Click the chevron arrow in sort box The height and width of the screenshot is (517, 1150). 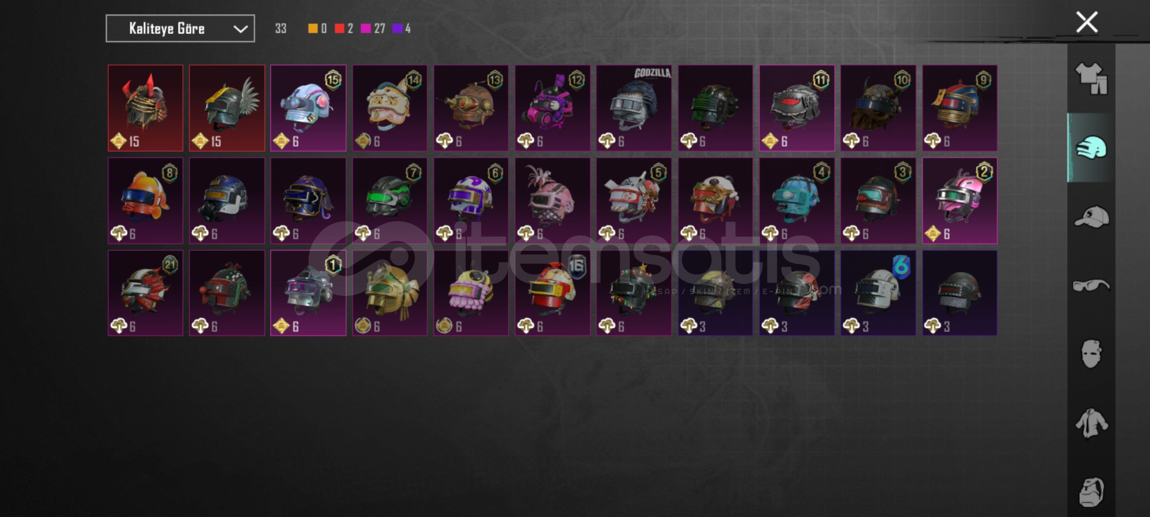tap(240, 29)
